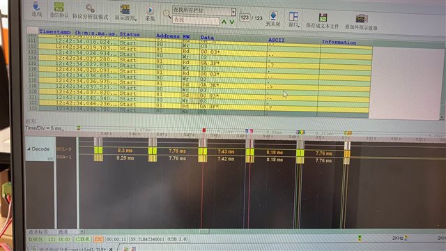Viewport: 446px width, 251px height.
Task: Open the 协议分析仪模式 gear icon
Action: click(90, 8)
